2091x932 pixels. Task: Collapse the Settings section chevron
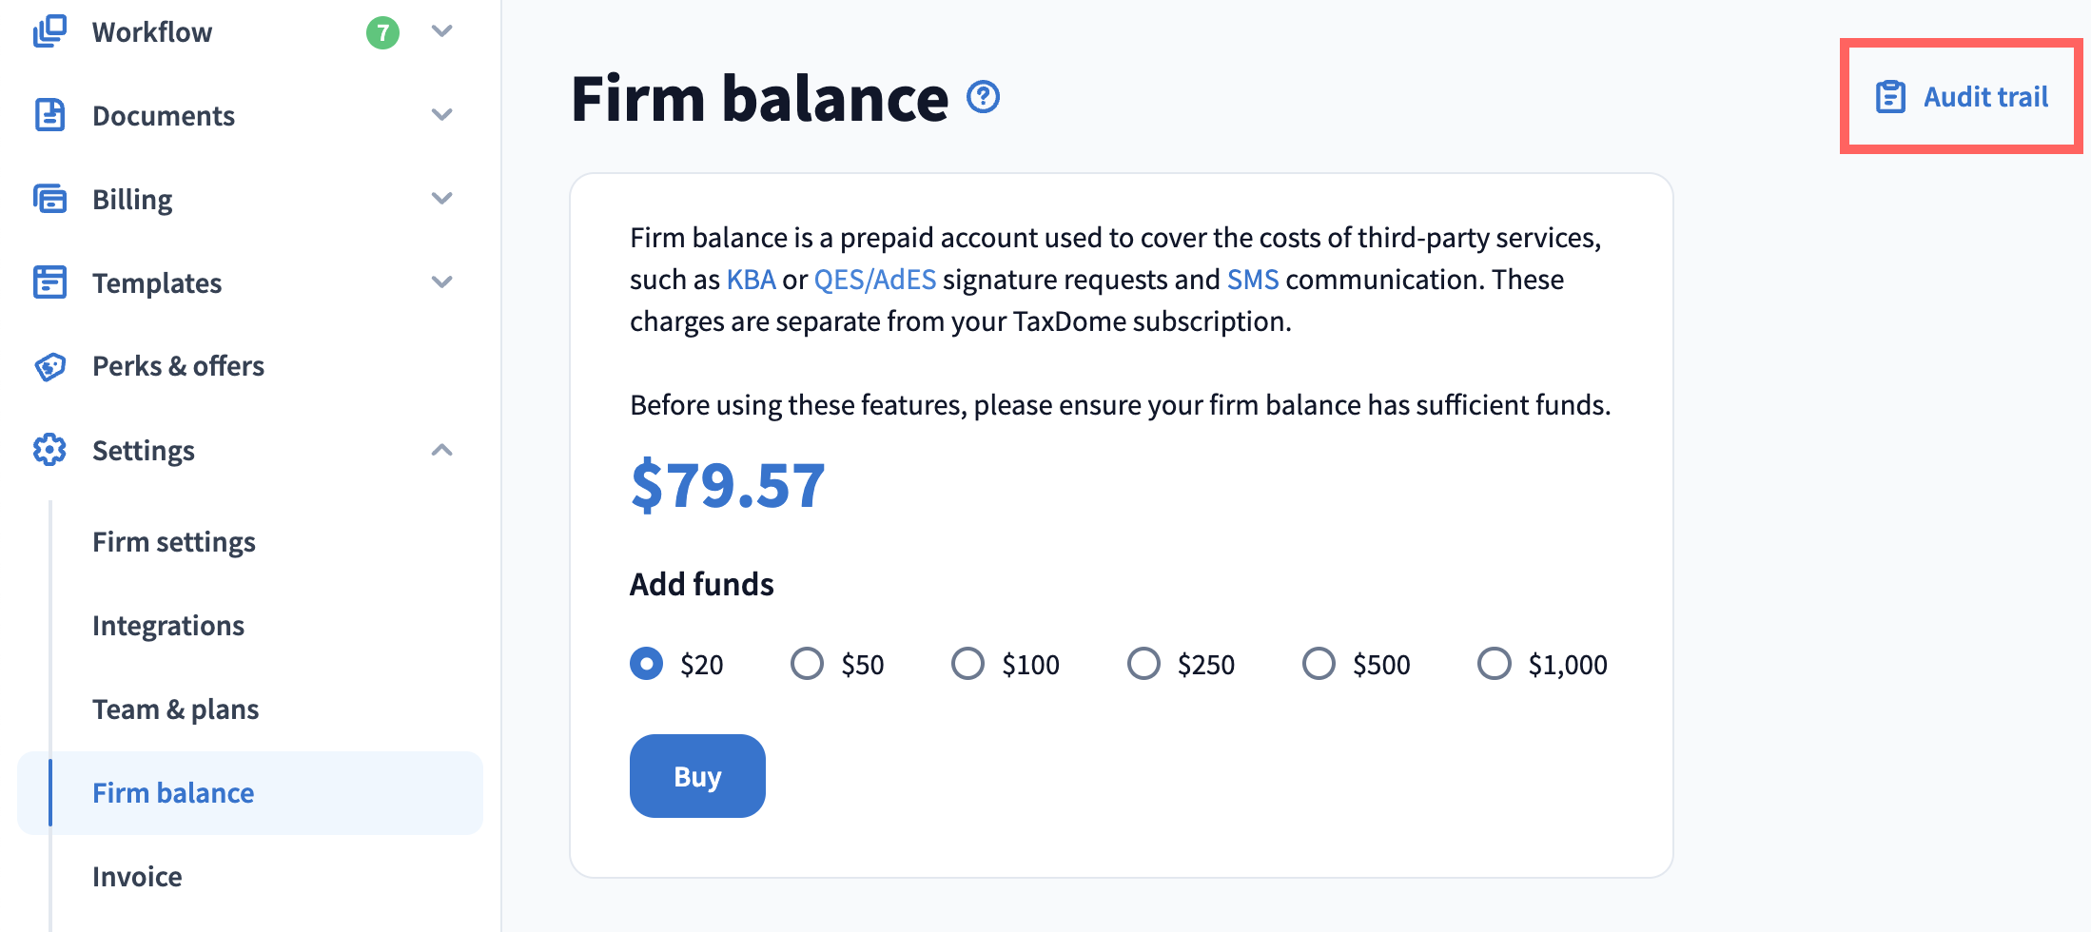click(x=441, y=450)
